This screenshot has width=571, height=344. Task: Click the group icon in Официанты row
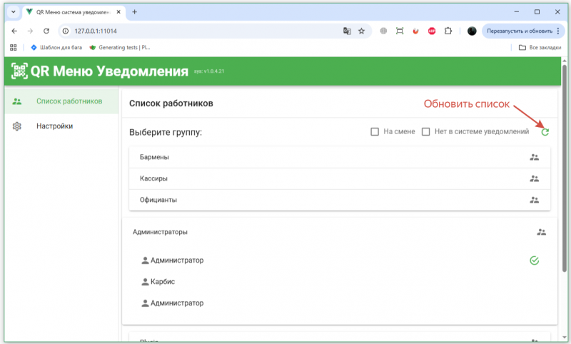click(534, 200)
